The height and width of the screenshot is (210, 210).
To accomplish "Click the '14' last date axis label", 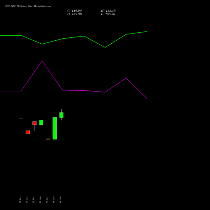I will pyautogui.click(x=60, y=200).
